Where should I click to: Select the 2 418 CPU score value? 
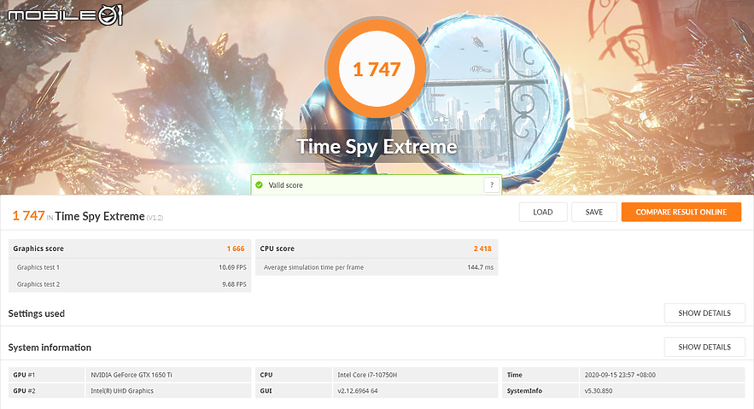(482, 248)
